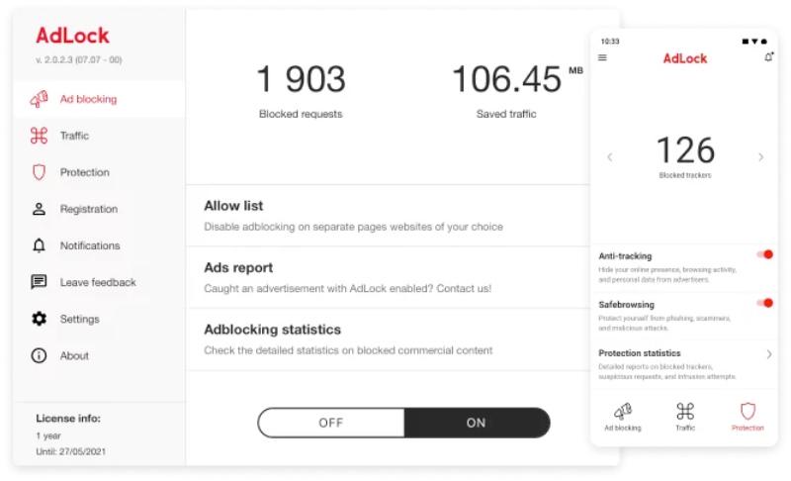Click the Leave feedback speech icon
This screenshot has height=481, width=791.
pos(39,282)
